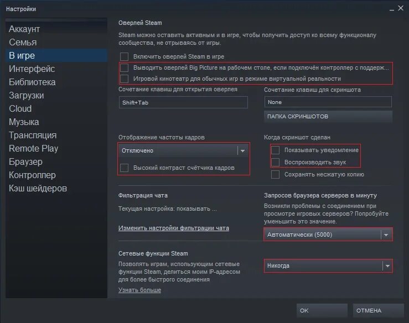Click Изменить настройки фильтрации чата link
This screenshot has width=409, height=323.
pyautogui.click(x=174, y=228)
